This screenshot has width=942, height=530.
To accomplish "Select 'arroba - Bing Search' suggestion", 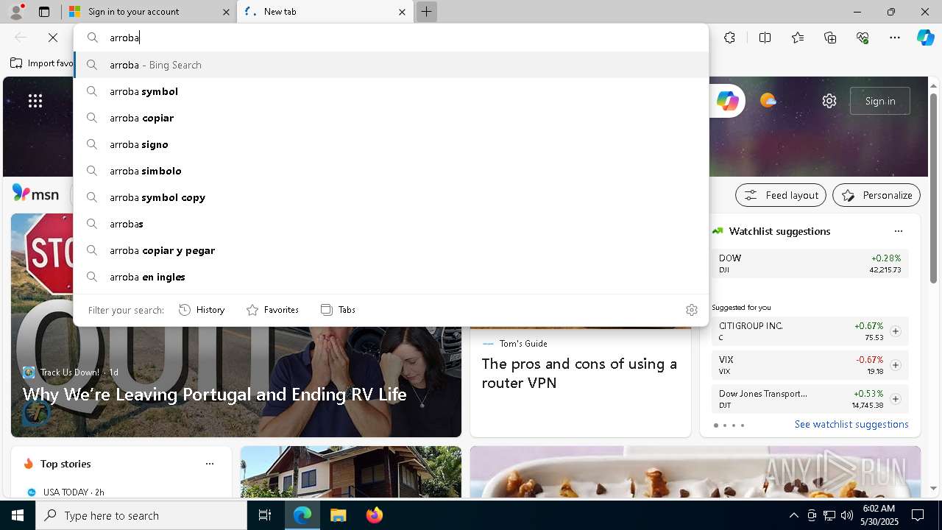I will click(x=391, y=65).
